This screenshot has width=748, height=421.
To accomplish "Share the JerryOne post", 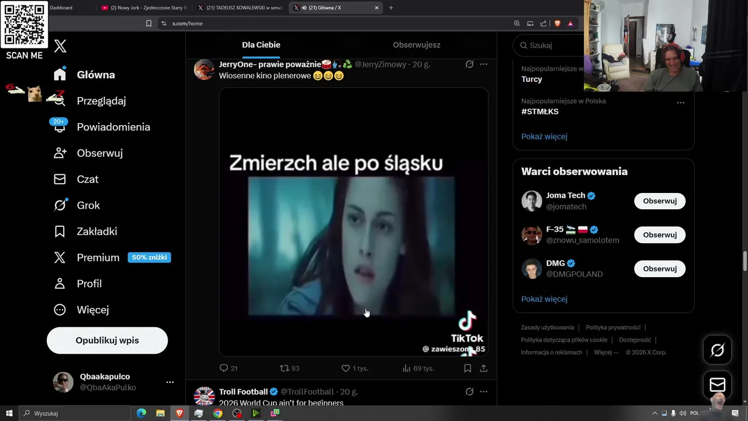I will [x=483, y=368].
